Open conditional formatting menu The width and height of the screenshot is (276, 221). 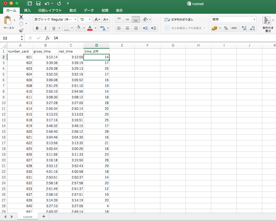(268, 24)
